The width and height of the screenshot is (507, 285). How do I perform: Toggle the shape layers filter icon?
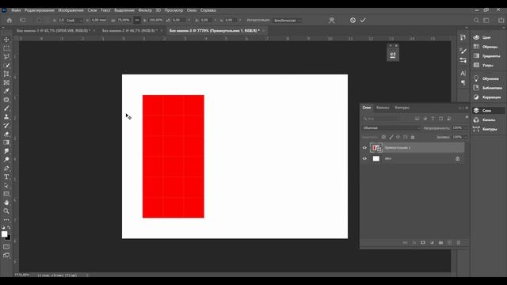(x=441, y=119)
